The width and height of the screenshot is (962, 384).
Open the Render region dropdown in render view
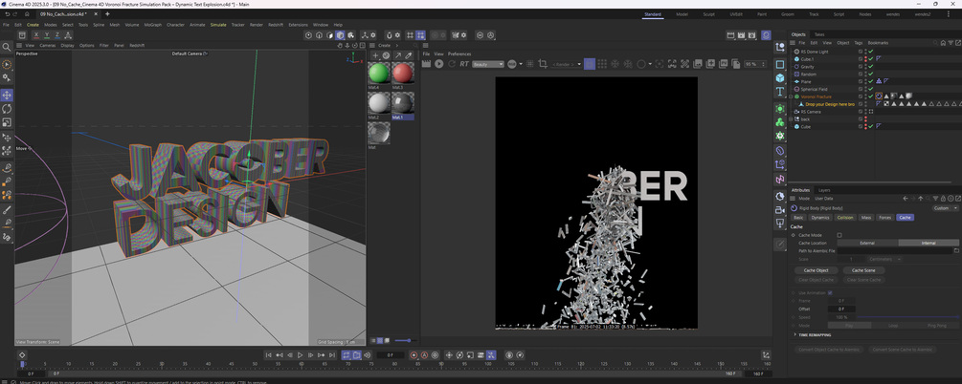click(x=566, y=64)
